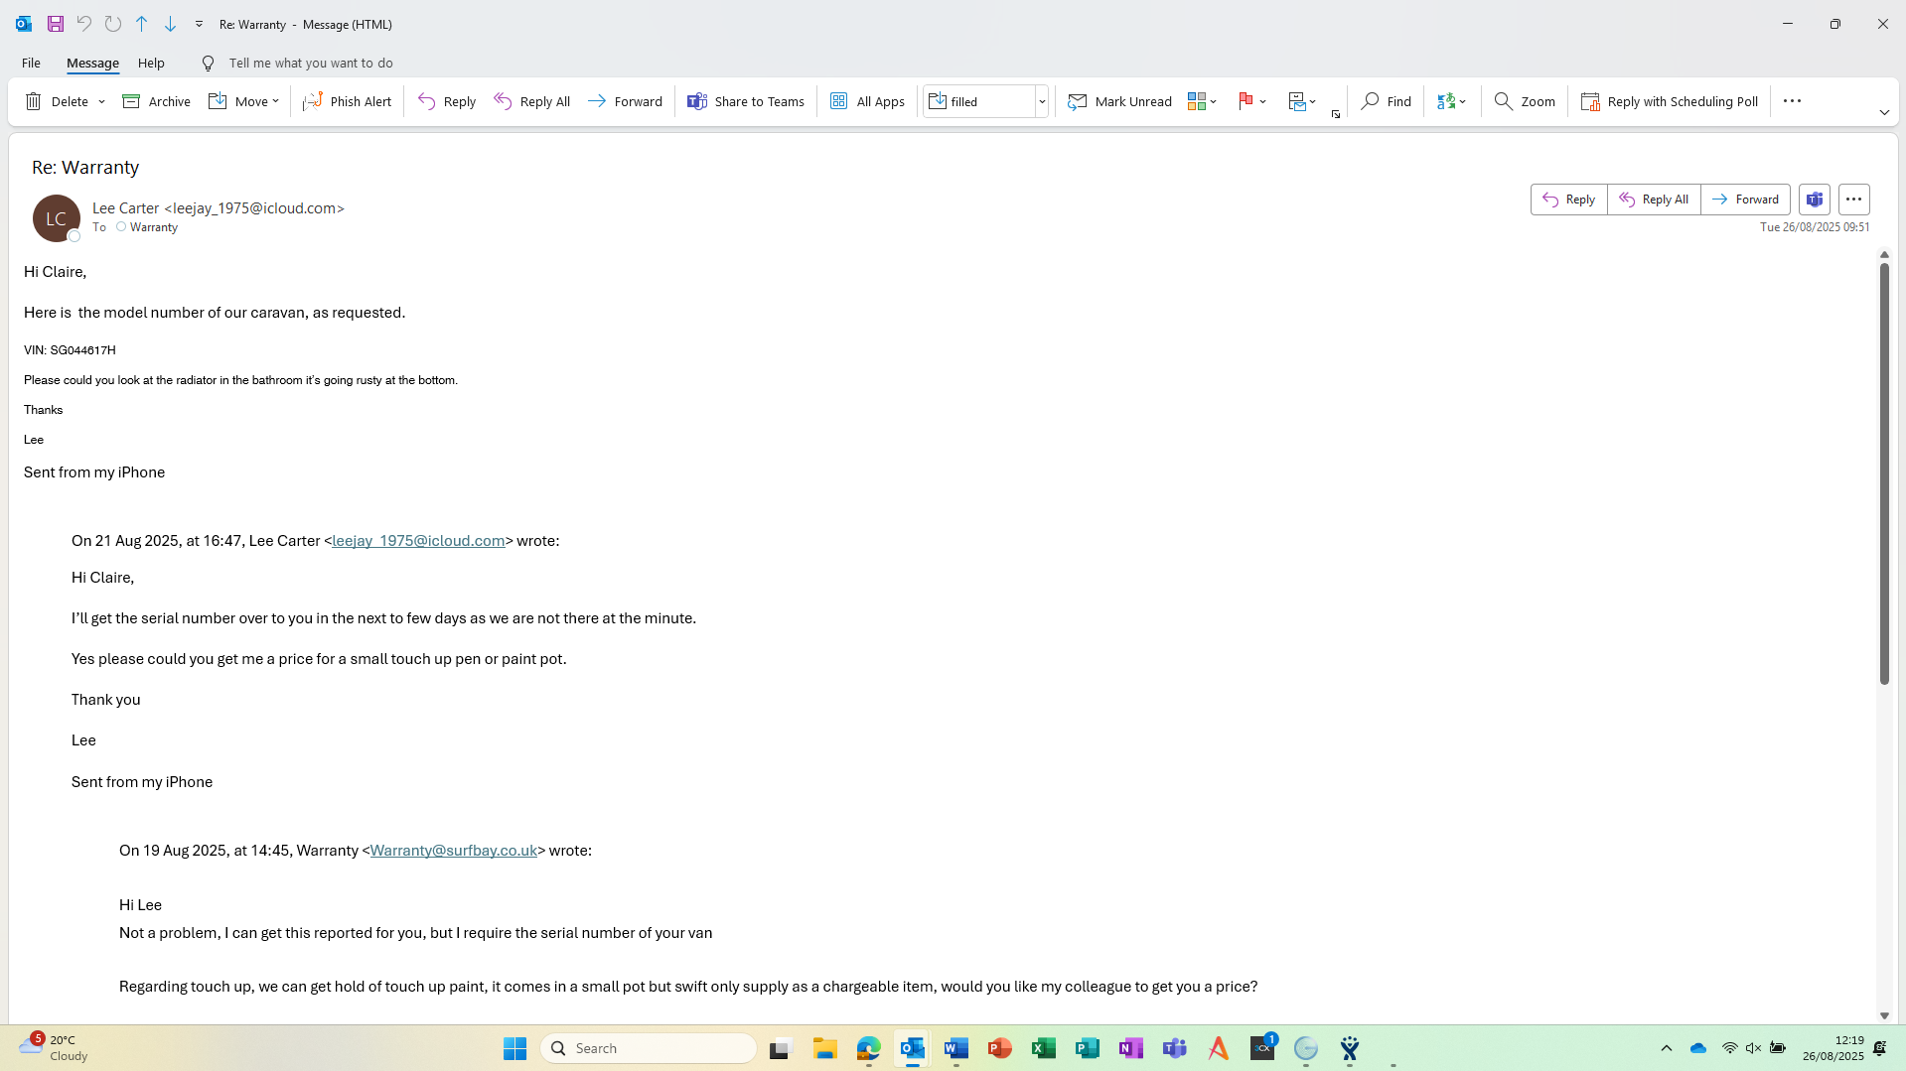Share the email to Teams
The image size is (1906, 1071).
tap(745, 101)
